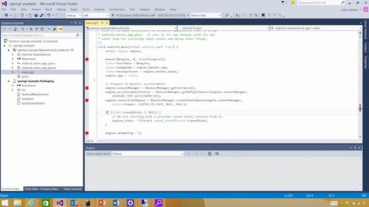Toggle breakpoint on engine.animating line

click(87, 133)
